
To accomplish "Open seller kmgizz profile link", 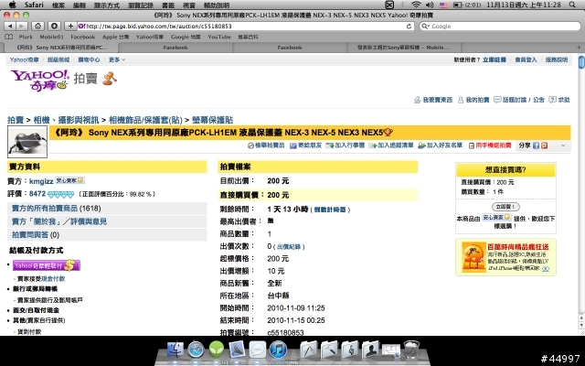I will [41, 181].
